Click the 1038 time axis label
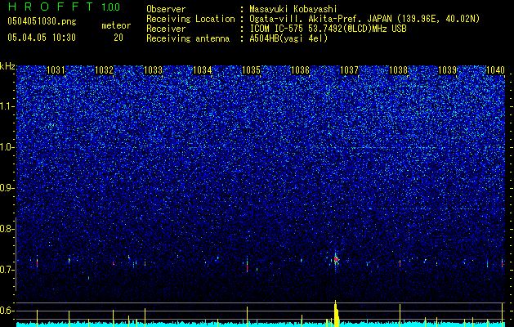Screen dimensions: 514x327 [x=398, y=70]
